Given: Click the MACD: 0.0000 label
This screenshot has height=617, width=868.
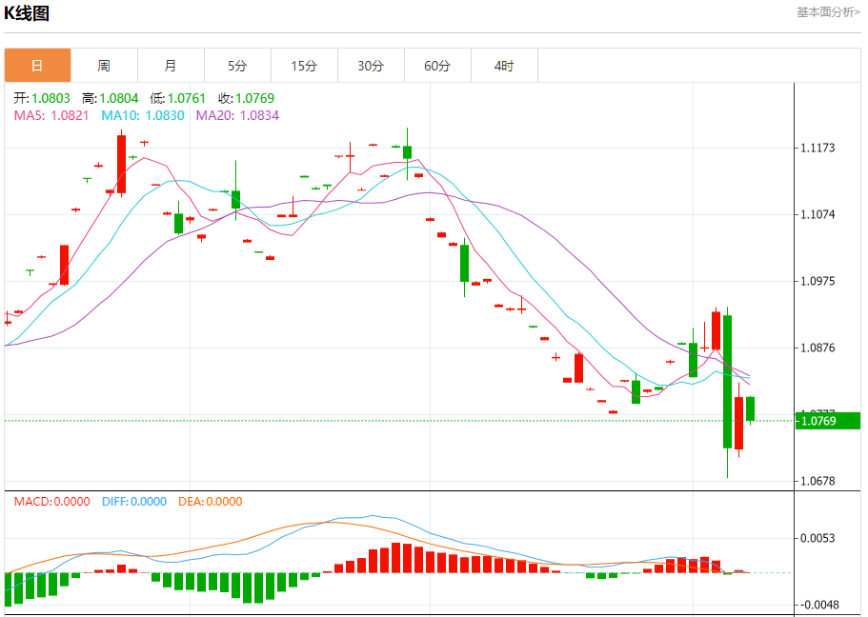Looking at the screenshot, I should pyautogui.click(x=52, y=502).
